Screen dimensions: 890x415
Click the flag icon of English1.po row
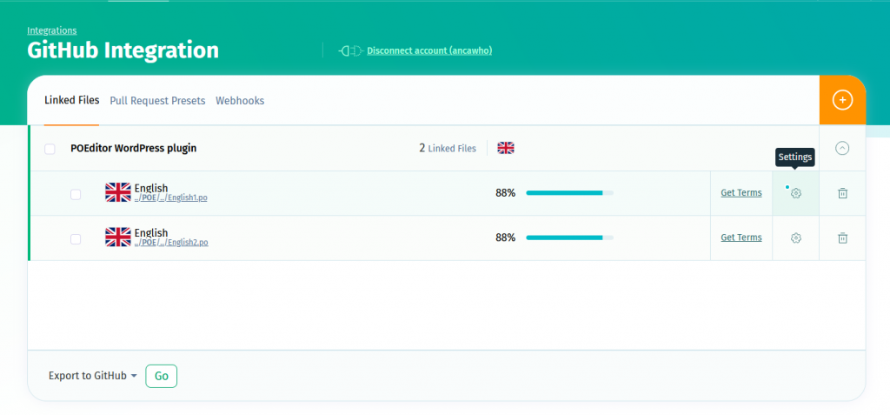coord(118,193)
